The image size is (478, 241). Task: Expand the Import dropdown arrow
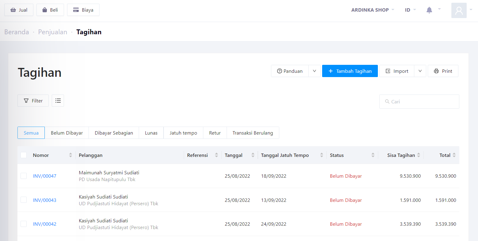pyautogui.click(x=420, y=71)
